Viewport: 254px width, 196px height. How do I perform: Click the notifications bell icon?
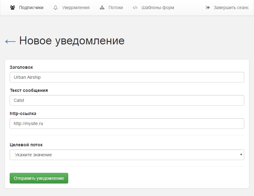tap(56, 8)
